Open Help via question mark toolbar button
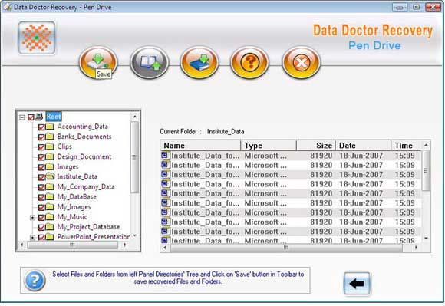 coord(250,62)
